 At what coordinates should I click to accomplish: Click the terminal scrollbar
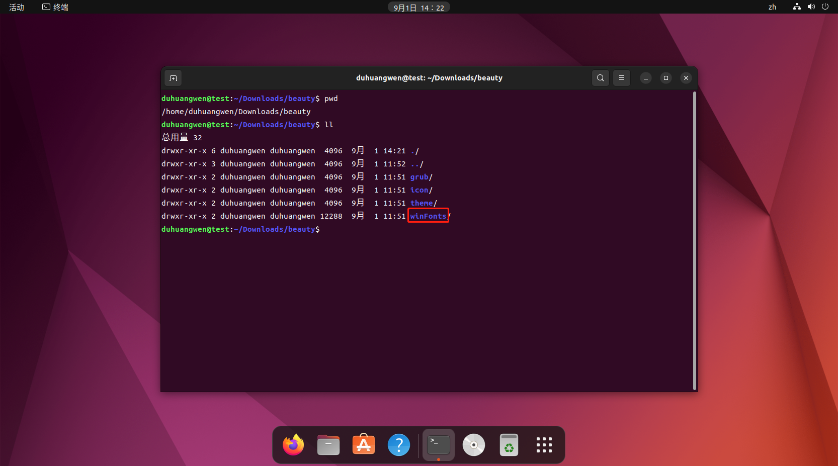point(695,240)
